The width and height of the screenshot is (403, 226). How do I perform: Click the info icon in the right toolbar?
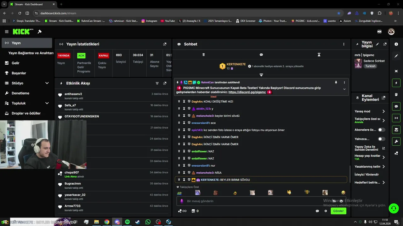pos(396,44)
